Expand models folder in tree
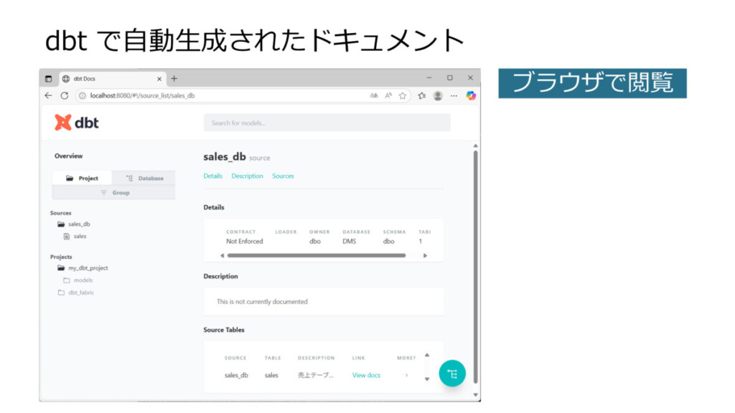 [83, 280]
